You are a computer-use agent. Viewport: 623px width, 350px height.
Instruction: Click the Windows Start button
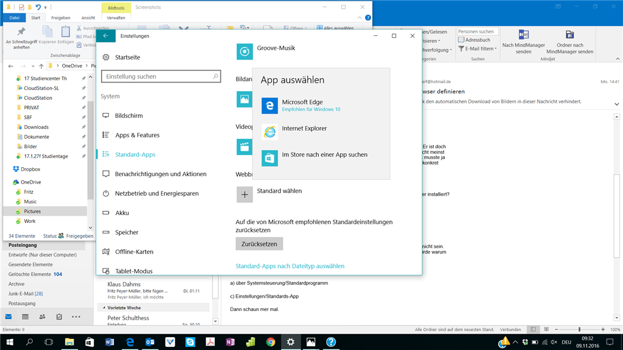coord(10,341)
